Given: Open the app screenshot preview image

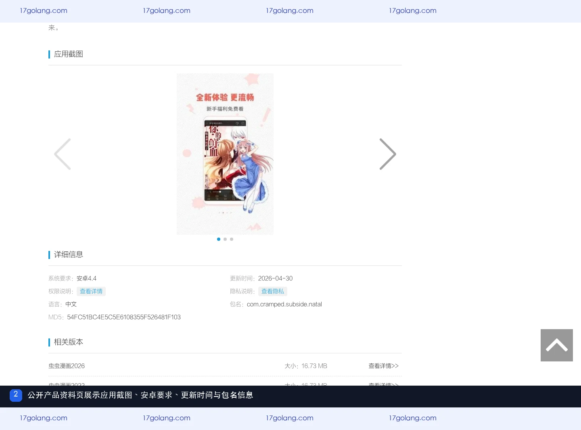Looking at the screenshot, I should [x=225, y=154].
